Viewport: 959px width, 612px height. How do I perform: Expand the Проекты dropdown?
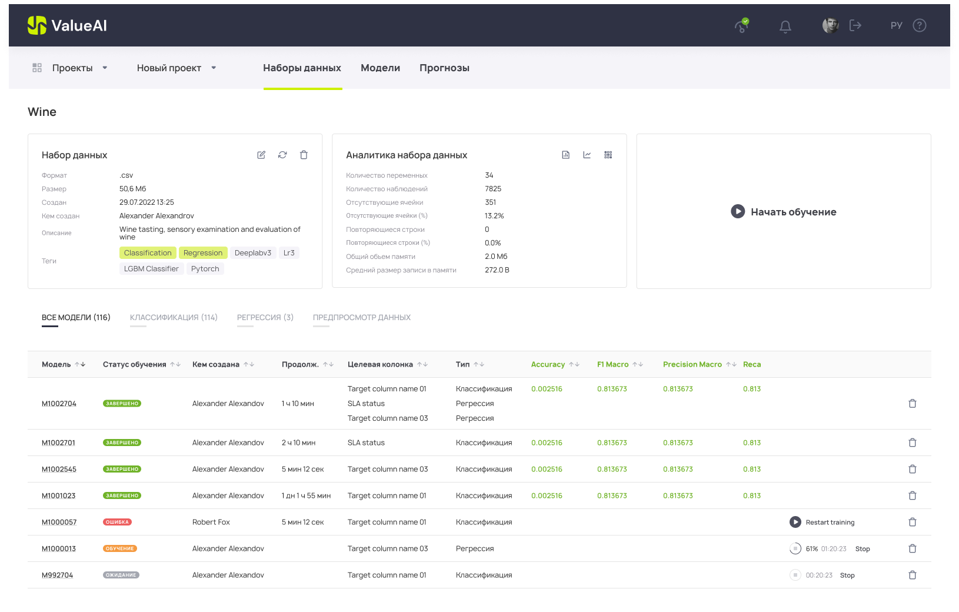105,68
